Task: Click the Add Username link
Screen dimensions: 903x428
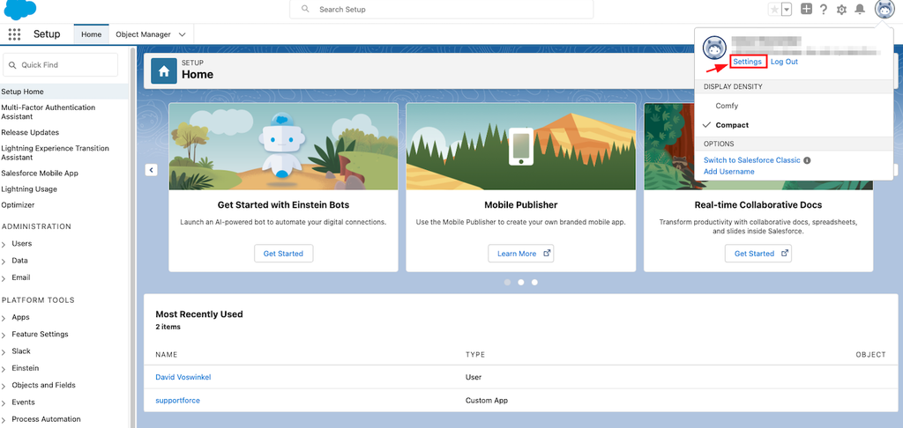Action: [729, 172]
